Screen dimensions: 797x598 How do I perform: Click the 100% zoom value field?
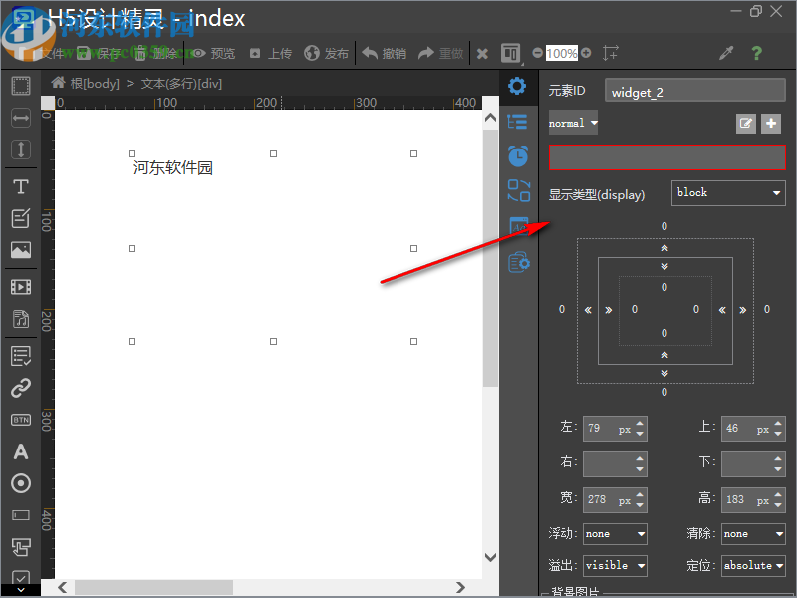pyautogui.click(x=561, y=54)
